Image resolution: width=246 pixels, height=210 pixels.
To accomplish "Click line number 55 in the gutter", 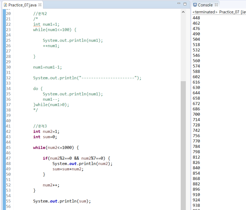I will click(8, 201).
